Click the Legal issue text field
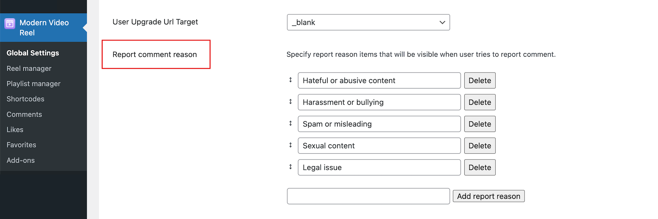This screenshot has width=658, height=219. (x=379, y=168)
